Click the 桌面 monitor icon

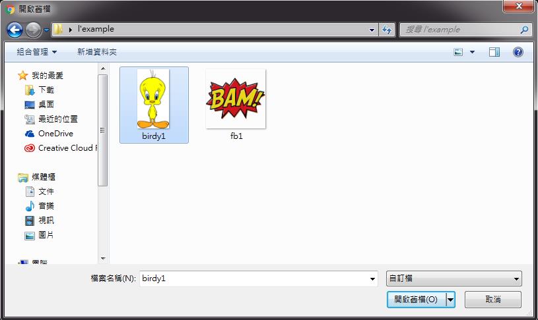click(x=30, y=105)
